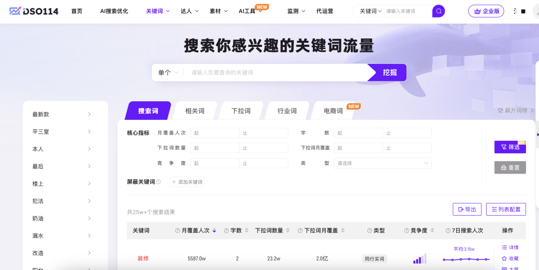
Task: Click the purple search magnifier icon in header
Action: click(438, 11)
